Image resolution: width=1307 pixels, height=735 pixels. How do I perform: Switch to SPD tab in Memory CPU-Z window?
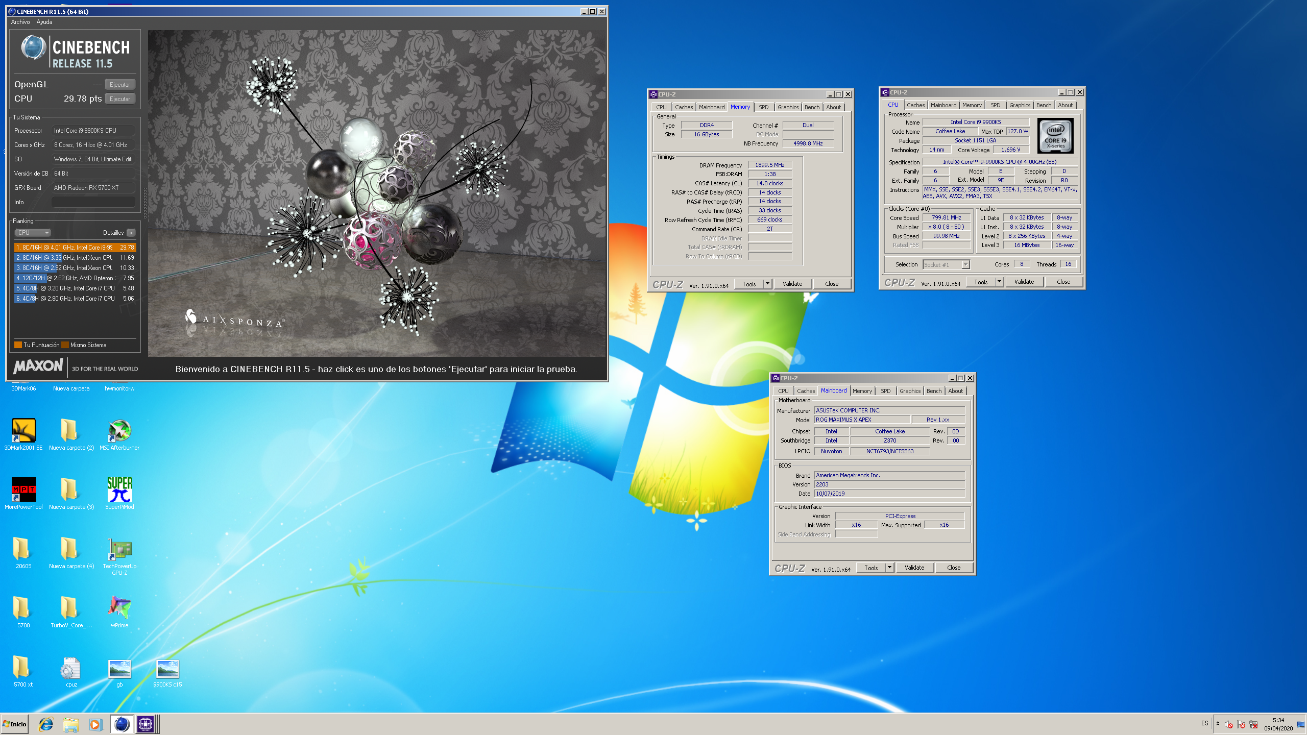click(x=763, y=107)
